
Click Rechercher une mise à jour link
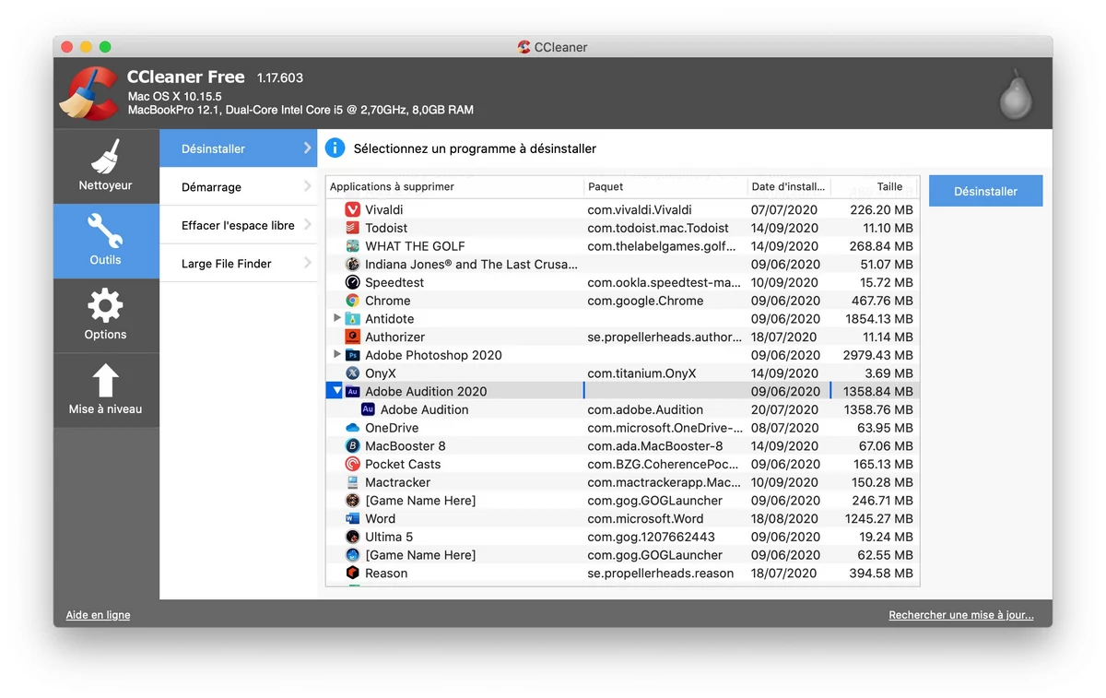pos(961,615)
